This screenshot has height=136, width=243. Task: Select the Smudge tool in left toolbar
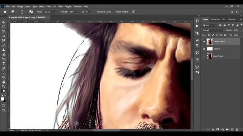click(x=3, y=91)
